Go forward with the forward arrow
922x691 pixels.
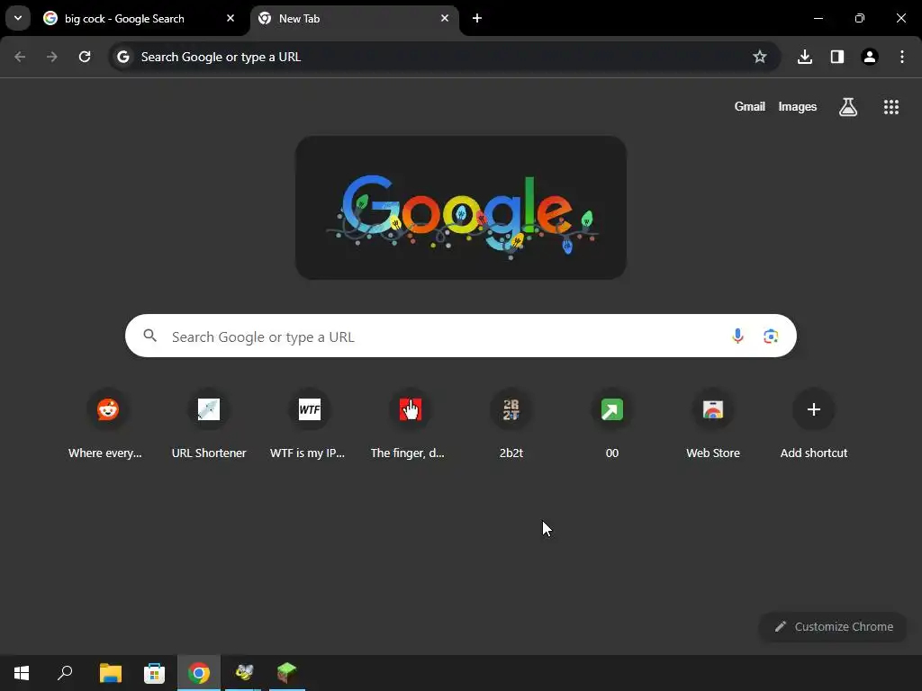click(52, 57)
